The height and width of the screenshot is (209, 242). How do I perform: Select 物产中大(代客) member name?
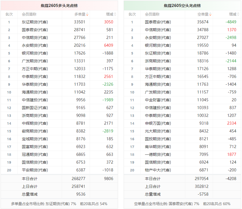tap(158, 170)
